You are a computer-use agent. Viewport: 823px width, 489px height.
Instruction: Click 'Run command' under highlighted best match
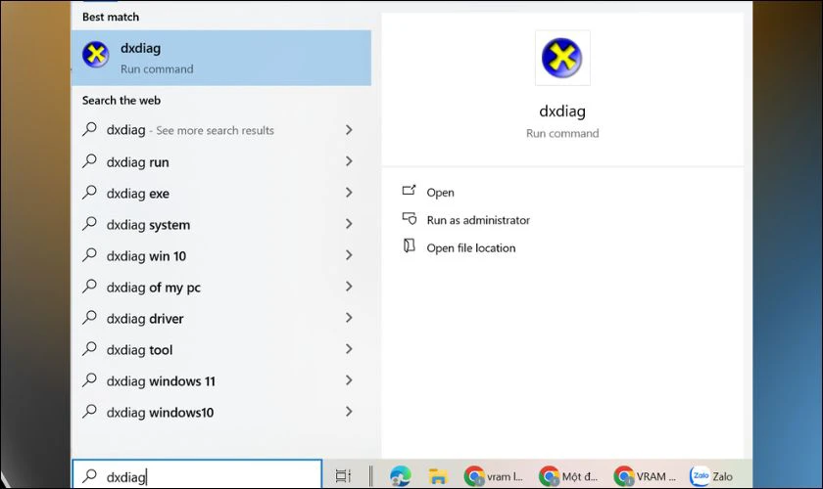click(x=157, y=69)
